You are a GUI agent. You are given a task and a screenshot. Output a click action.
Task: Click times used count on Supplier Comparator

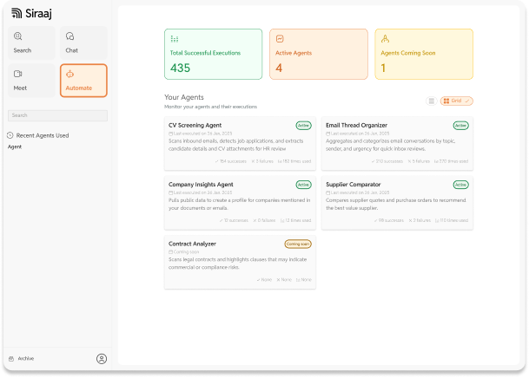point(452,220)
